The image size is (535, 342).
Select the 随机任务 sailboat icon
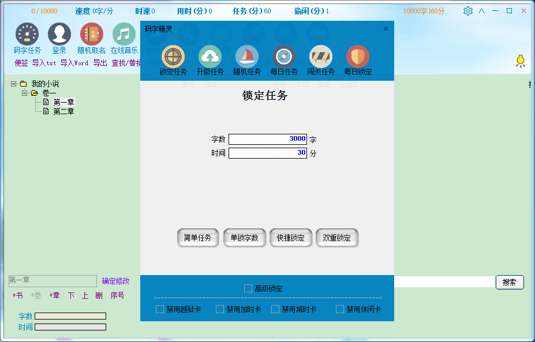(x=247, y=57)
